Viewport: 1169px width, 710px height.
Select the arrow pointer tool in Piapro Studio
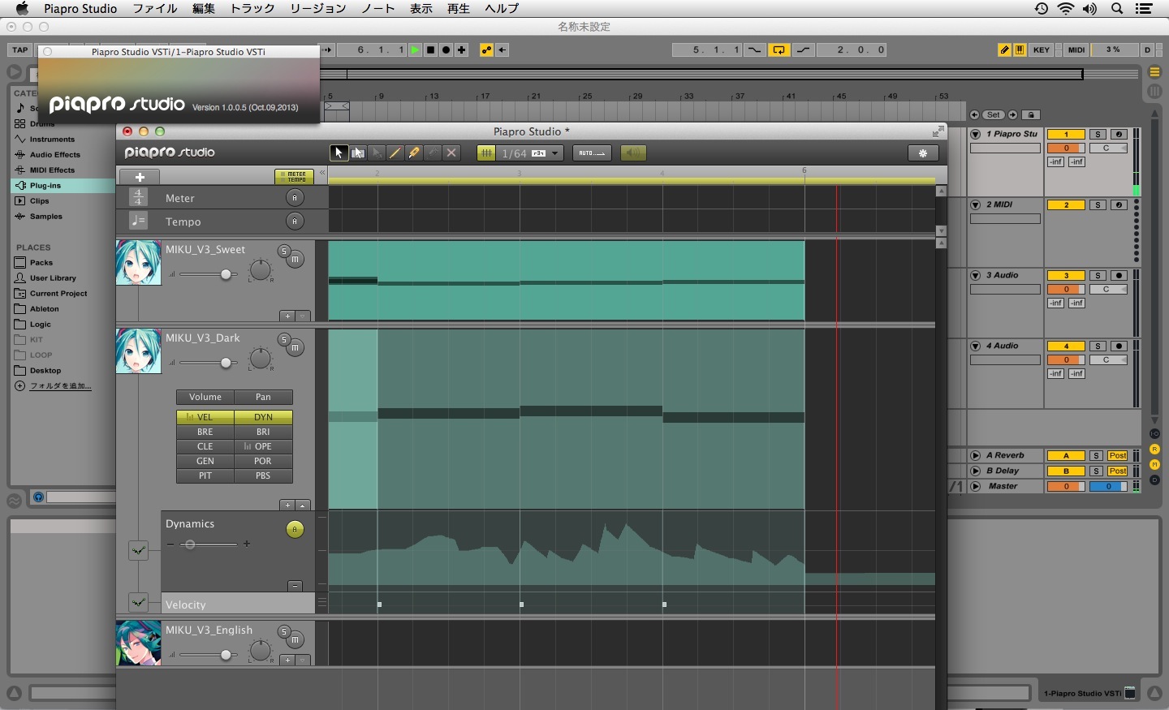tap(339, 153)
